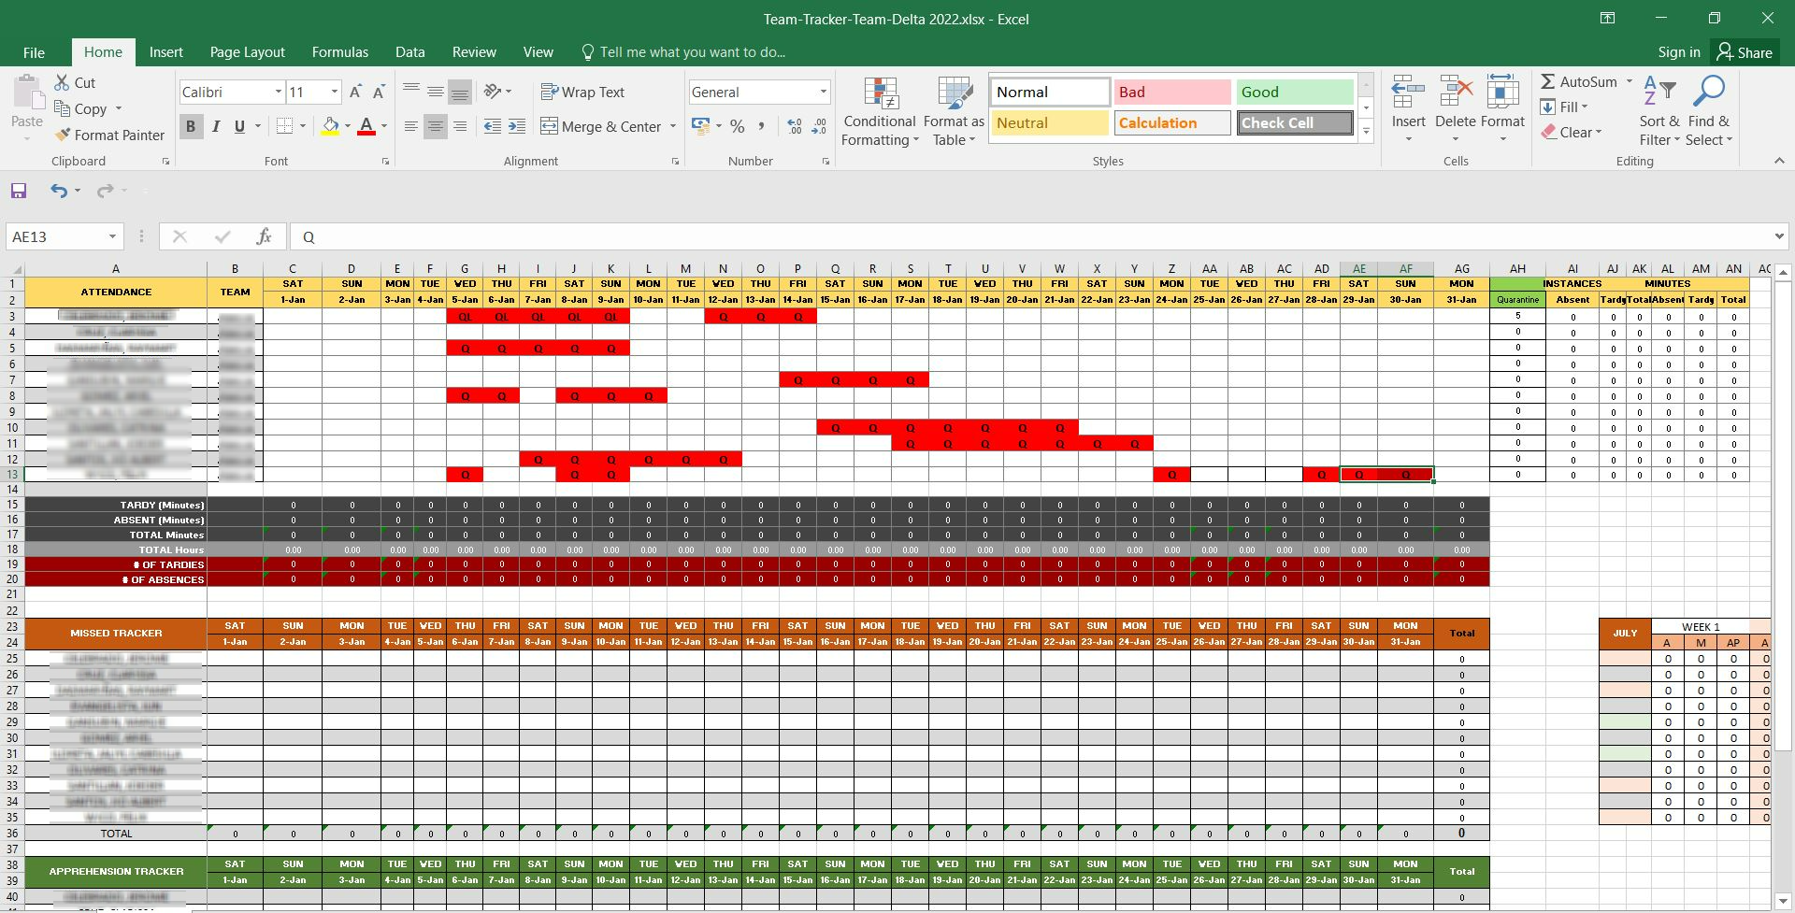Screen dimensions: 1795x913
Task: Click the Orientation text angle icon
Action: tap(493, 92)
